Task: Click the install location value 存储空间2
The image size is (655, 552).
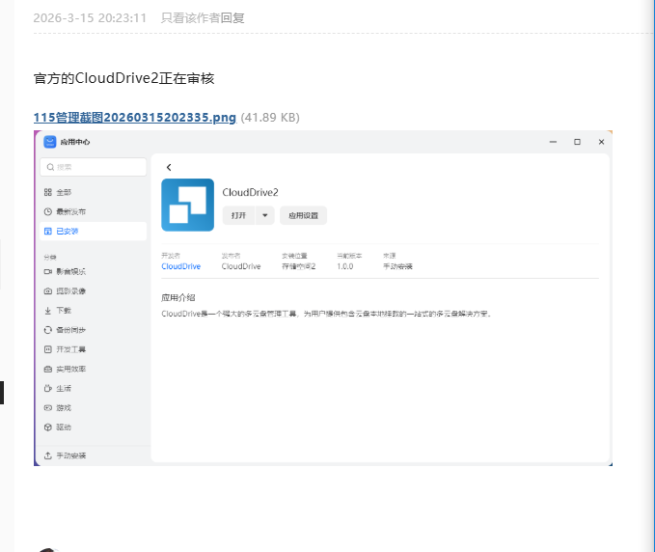Action: [x=299, y=266]
